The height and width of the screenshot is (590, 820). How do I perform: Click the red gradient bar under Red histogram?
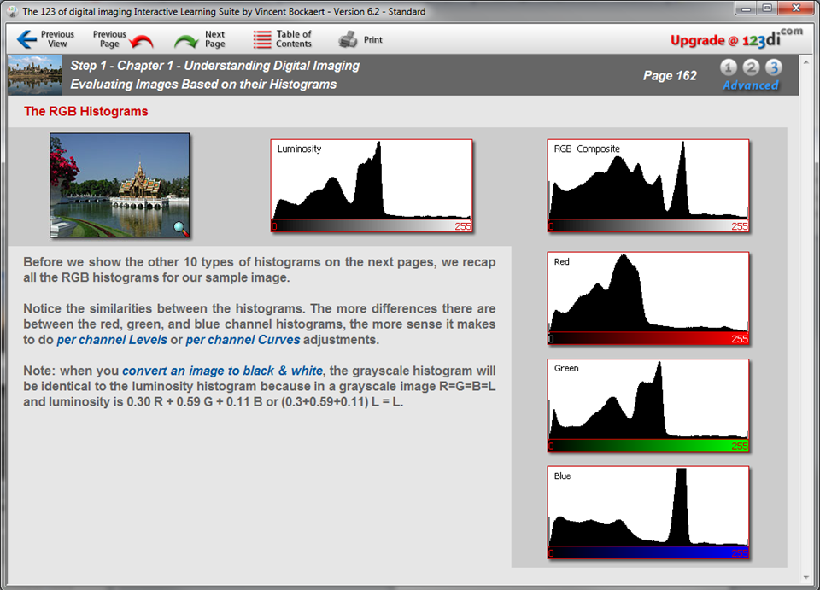coord(648,339)
